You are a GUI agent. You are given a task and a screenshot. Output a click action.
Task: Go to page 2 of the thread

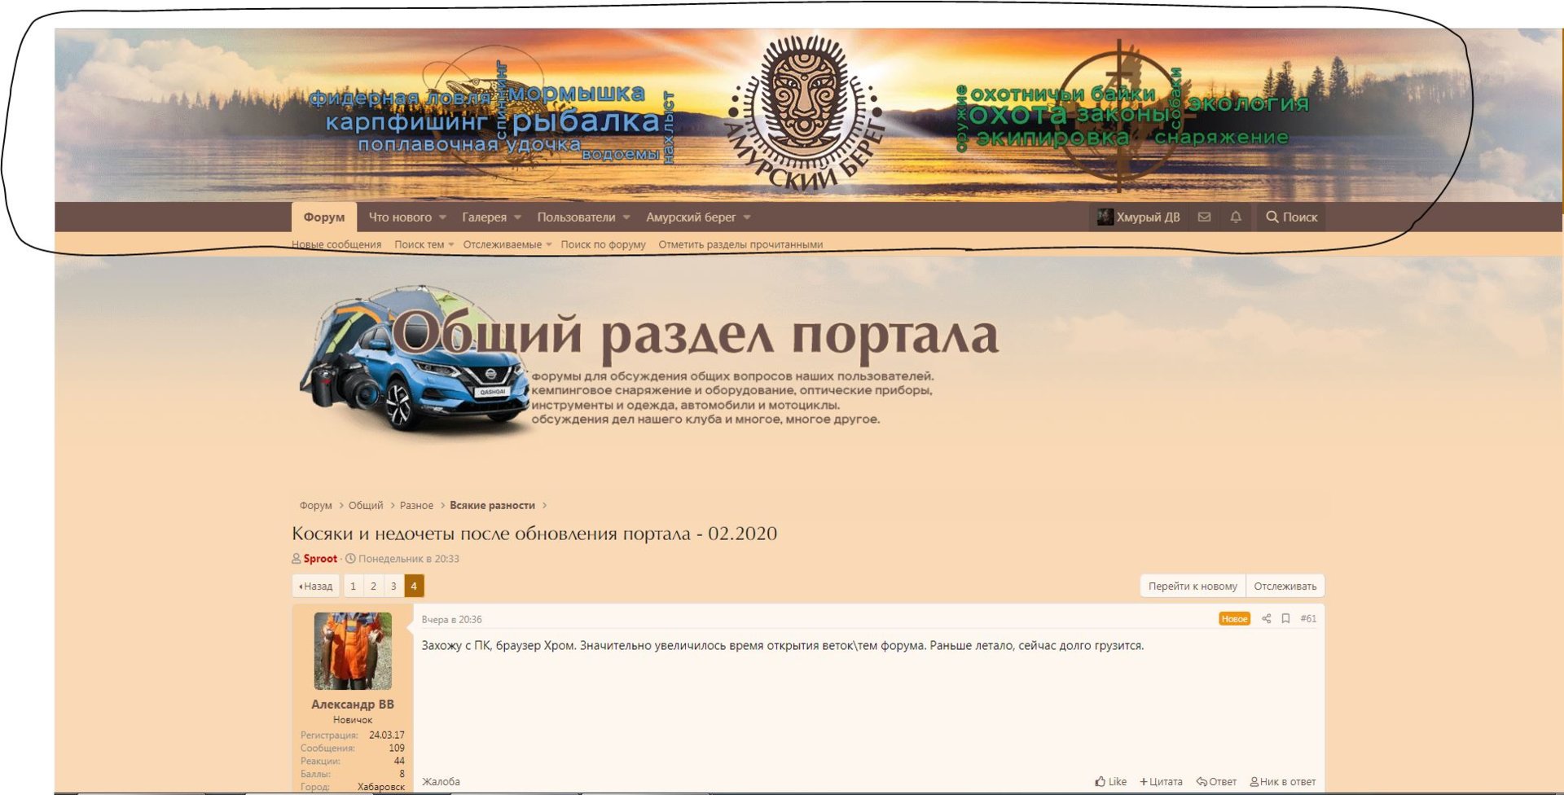pos(373,586)
